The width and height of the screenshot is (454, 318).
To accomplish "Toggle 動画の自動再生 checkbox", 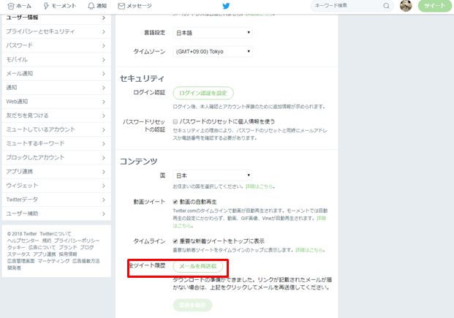I will [x=175, y=202].
